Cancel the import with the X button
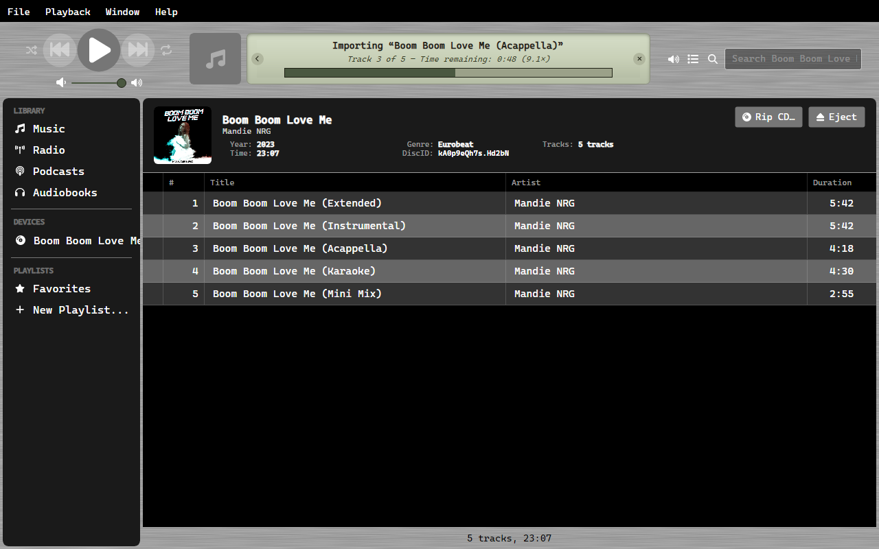This screenshot has width=879, height=549. pos(639,59)
